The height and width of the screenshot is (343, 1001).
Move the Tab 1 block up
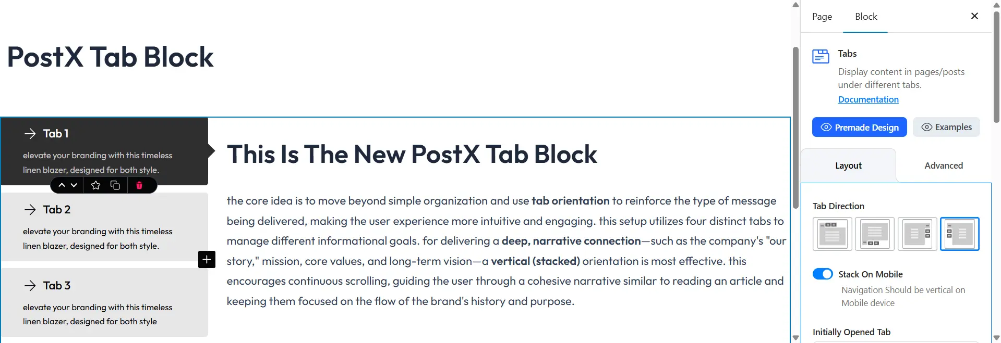point(62,185)
